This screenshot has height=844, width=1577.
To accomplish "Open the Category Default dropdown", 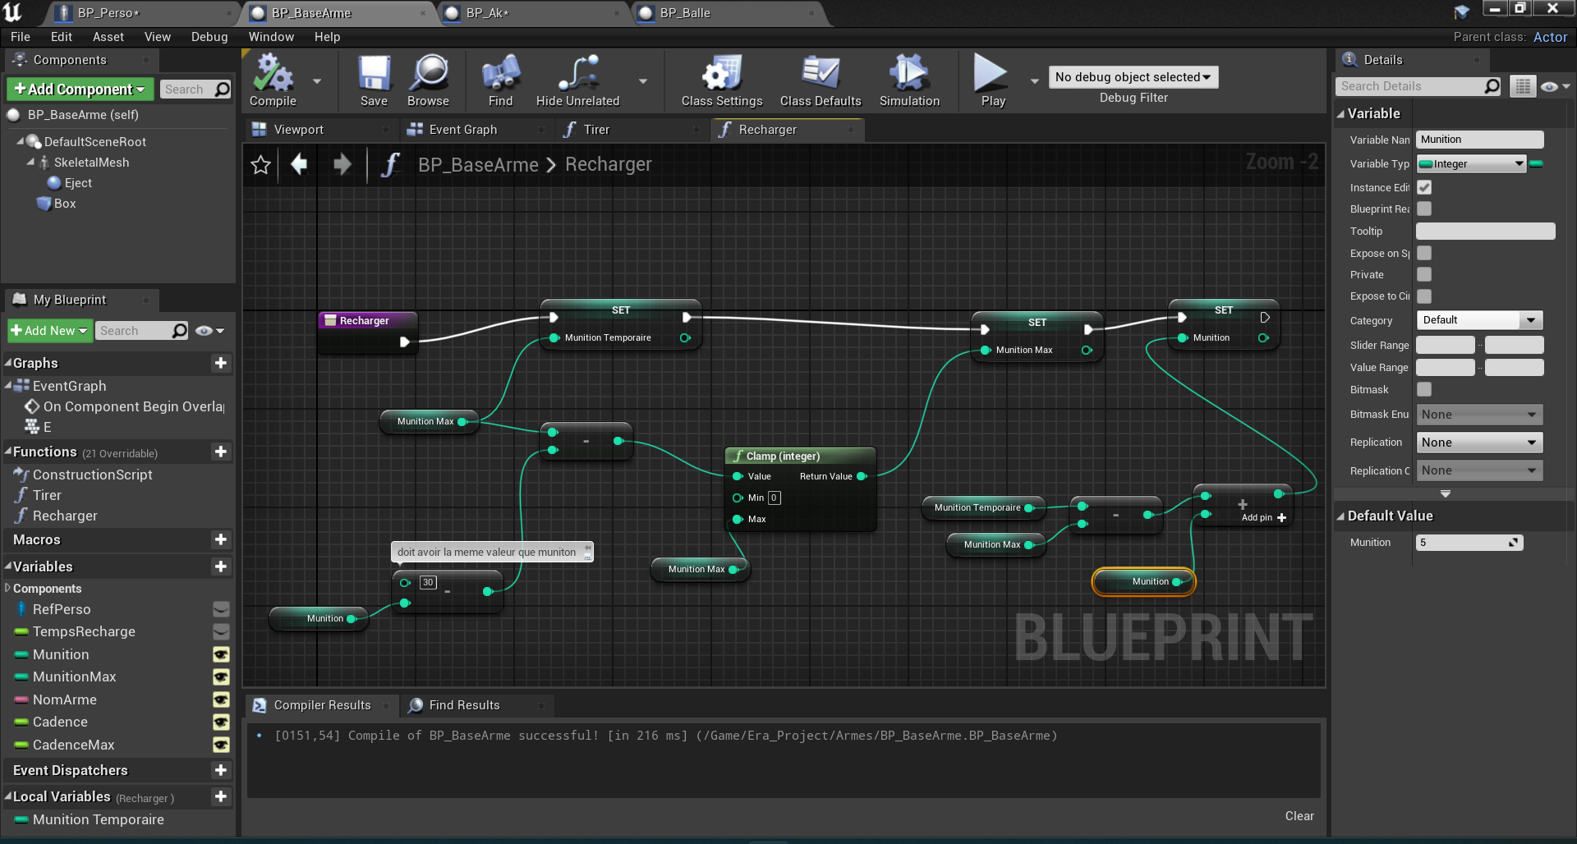I will coord(1479,320).
